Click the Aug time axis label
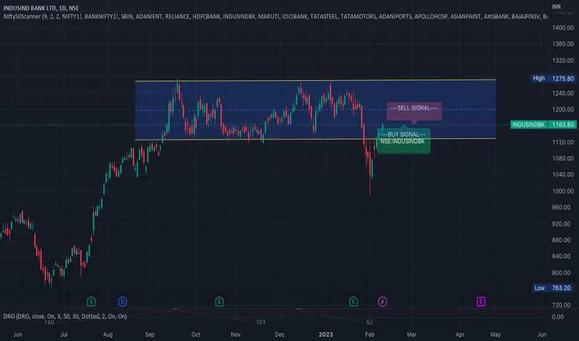This screenshot has width=579, height=341. (107, 334)
